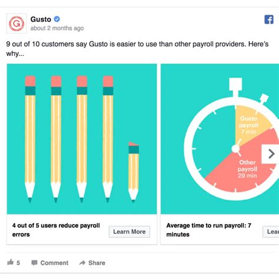Open the stopwatch illustration card image
Viewport: 279px width, 279px height.
[x=220, y=139]
